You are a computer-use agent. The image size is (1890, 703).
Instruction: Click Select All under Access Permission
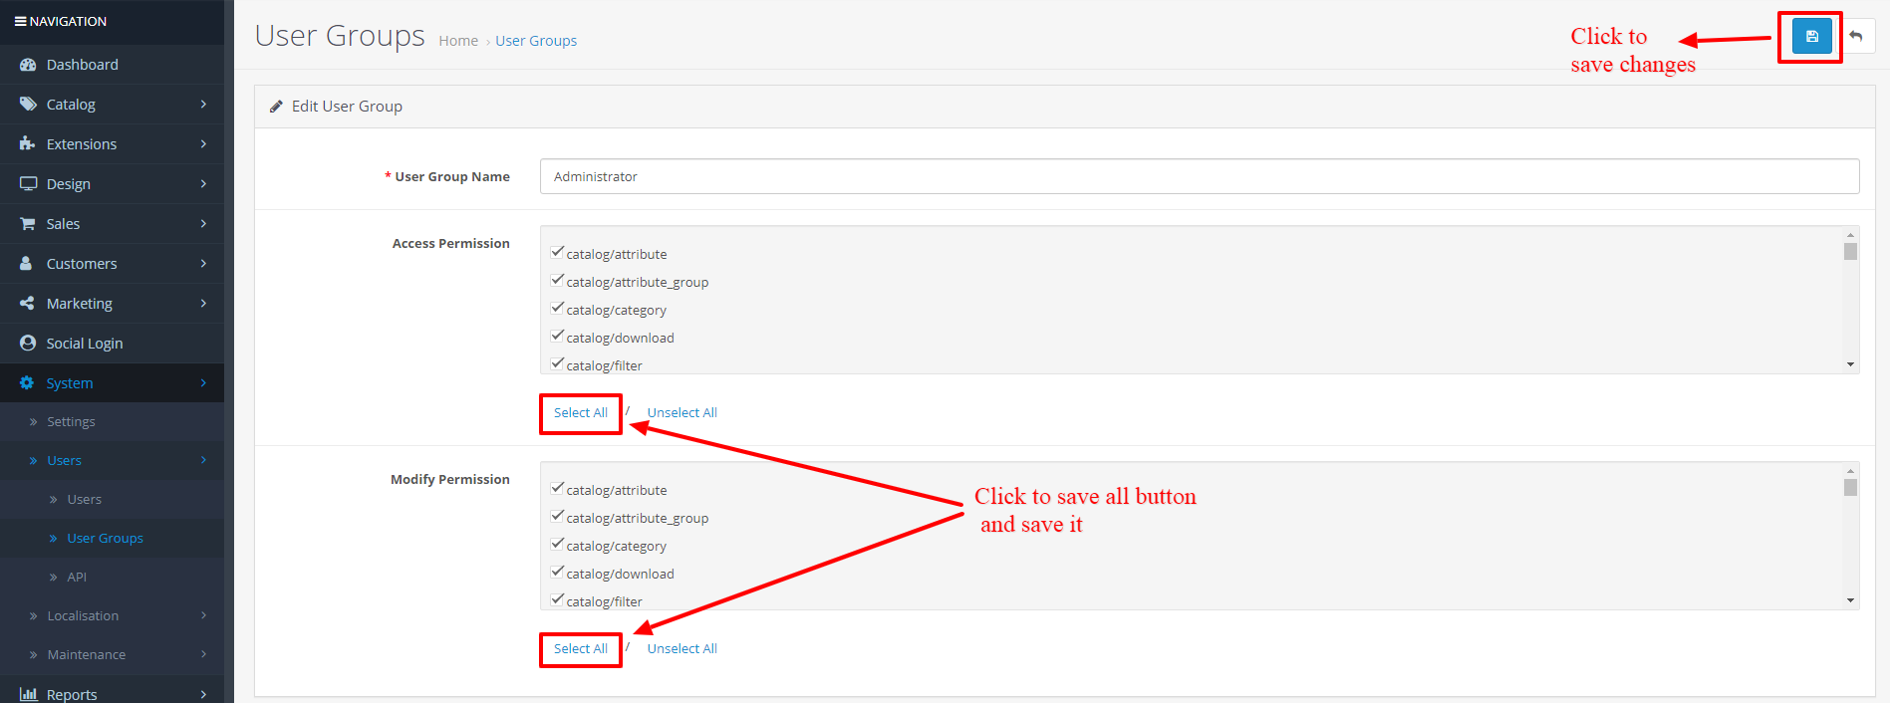click(x=581, y=413)
